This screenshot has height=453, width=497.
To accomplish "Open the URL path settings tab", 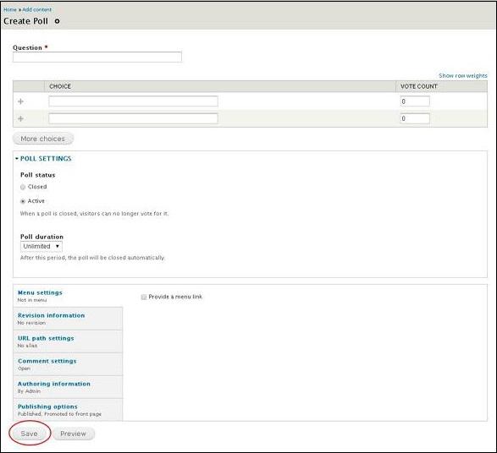I will click(x=68, y=341).
